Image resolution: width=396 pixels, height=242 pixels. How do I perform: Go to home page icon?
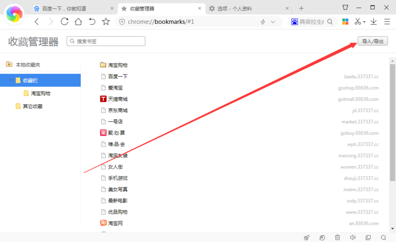[78, 22]
